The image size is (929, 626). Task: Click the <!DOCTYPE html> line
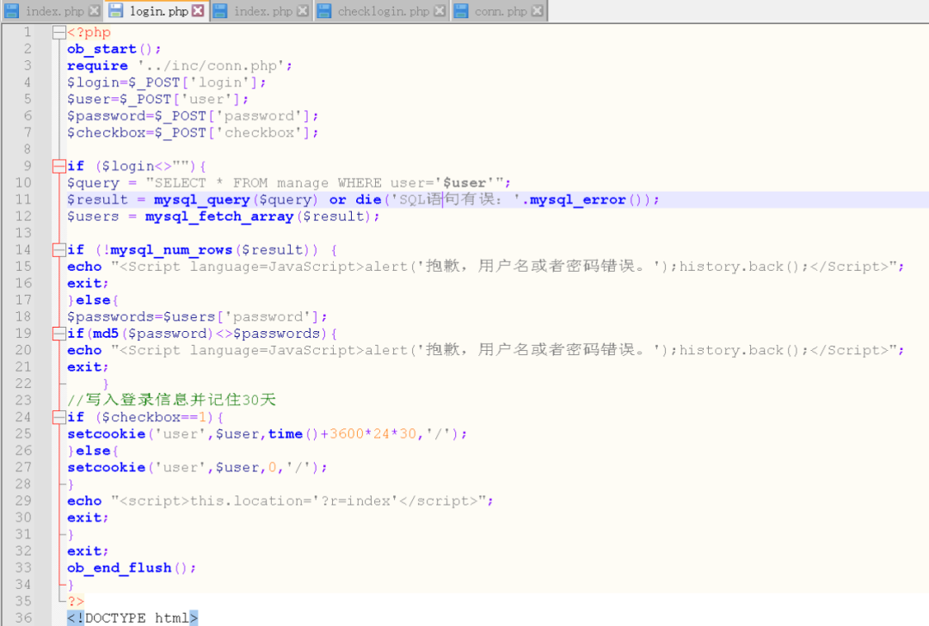[132, 617]
